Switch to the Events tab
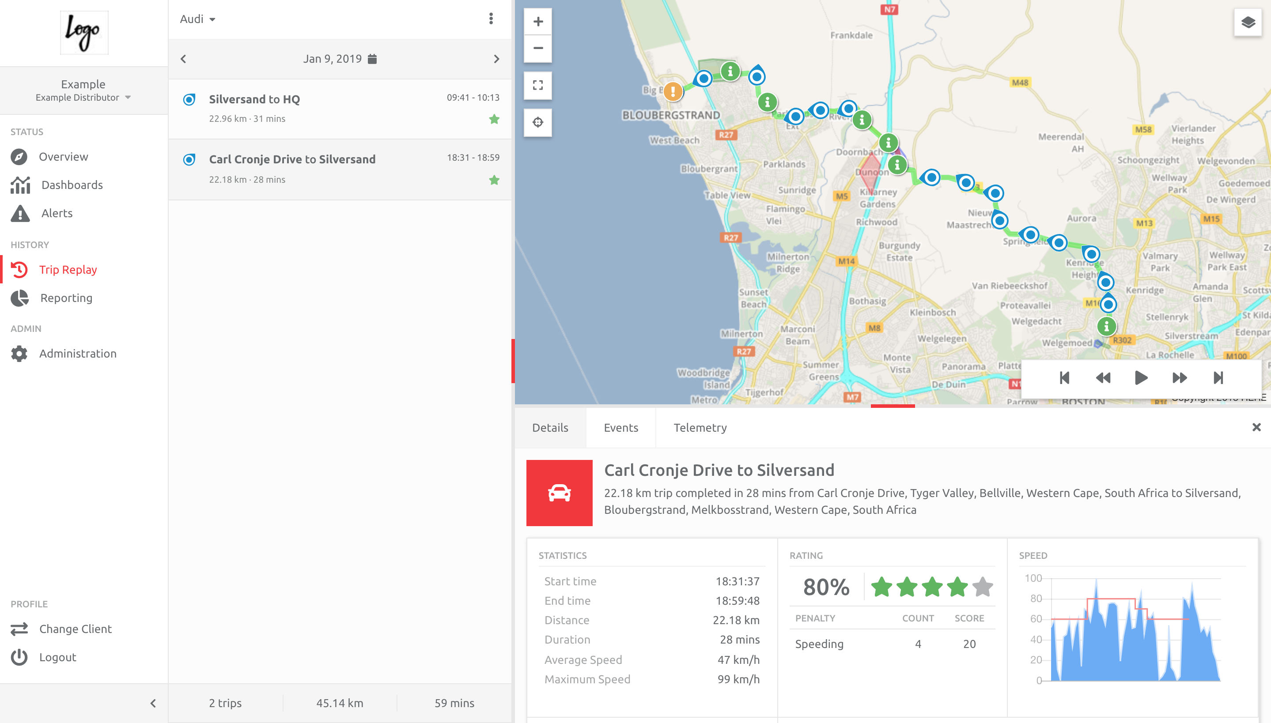The height and width of the screenshot is (723, 1271). pos(621,428)
